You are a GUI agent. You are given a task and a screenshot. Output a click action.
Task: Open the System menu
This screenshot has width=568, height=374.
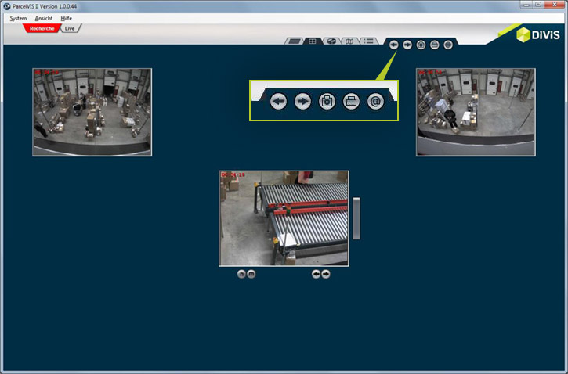click(x=18, y=18)
